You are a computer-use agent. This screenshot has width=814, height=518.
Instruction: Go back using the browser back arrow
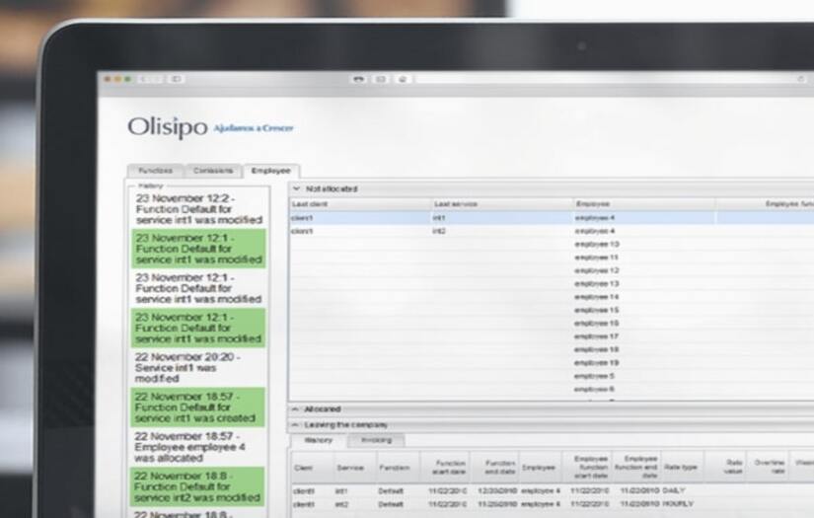point(144,79)
